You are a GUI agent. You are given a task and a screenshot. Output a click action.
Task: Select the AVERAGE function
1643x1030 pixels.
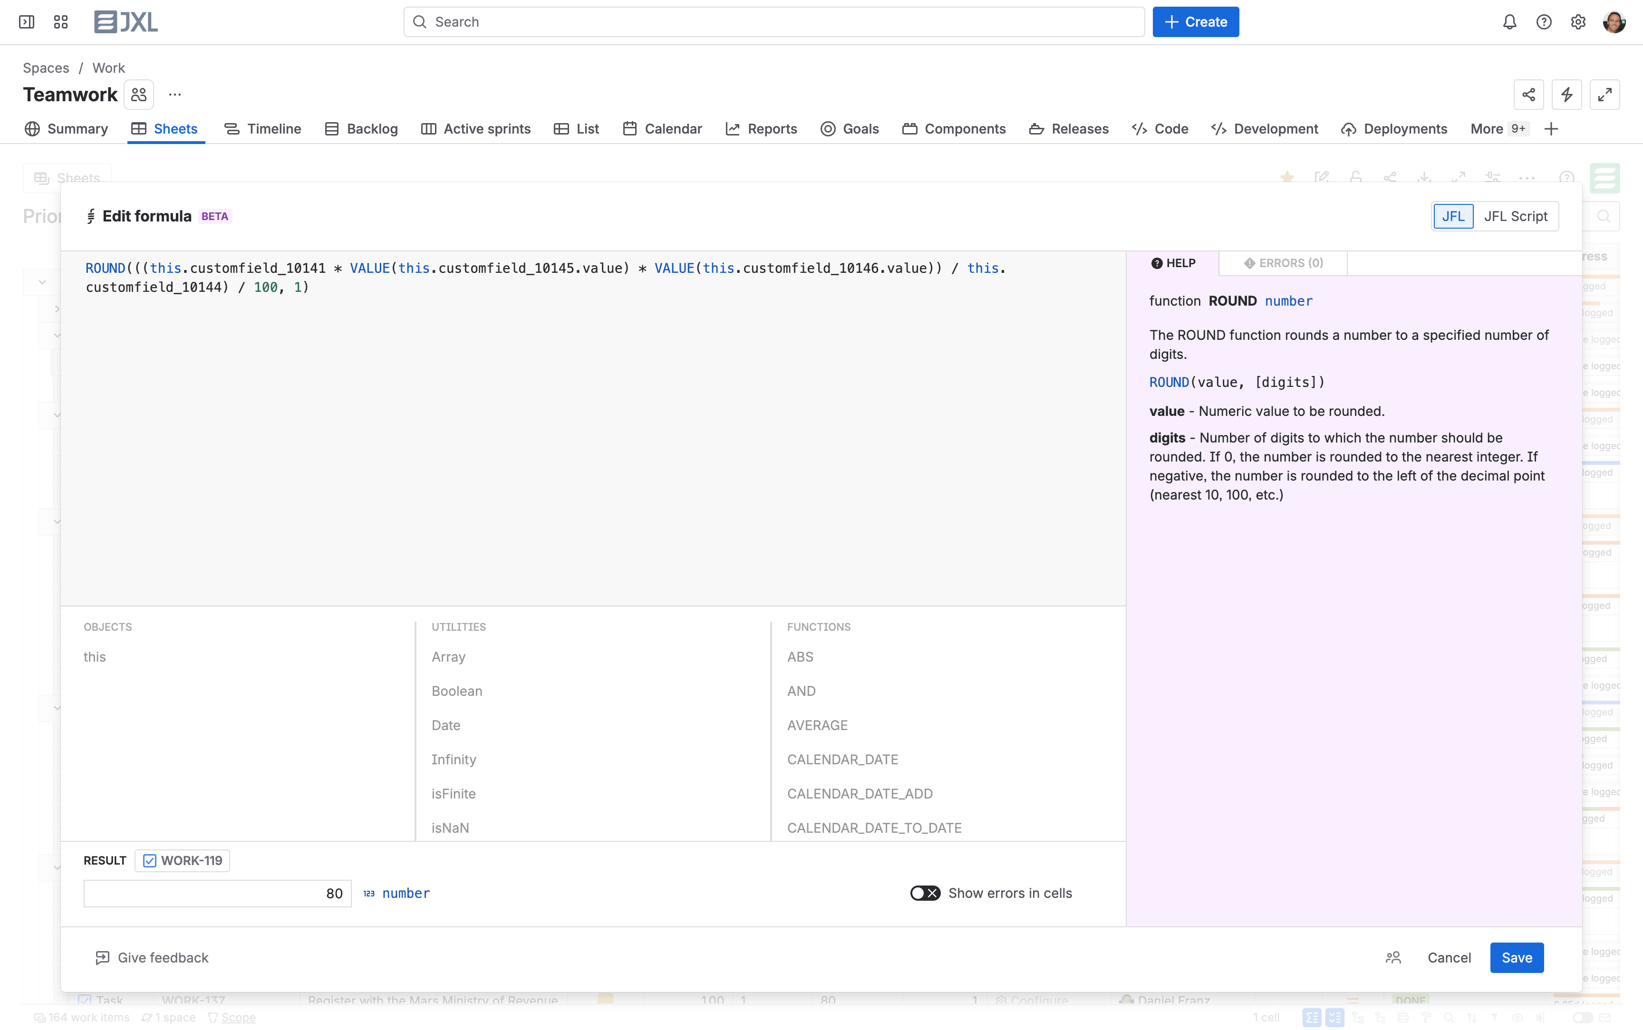817,725
